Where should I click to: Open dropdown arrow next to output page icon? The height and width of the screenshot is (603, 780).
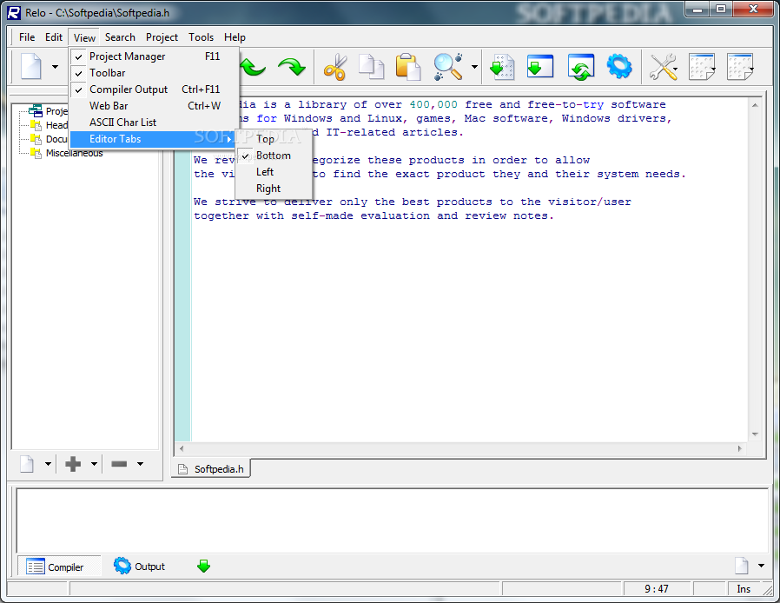click(761, 566)
